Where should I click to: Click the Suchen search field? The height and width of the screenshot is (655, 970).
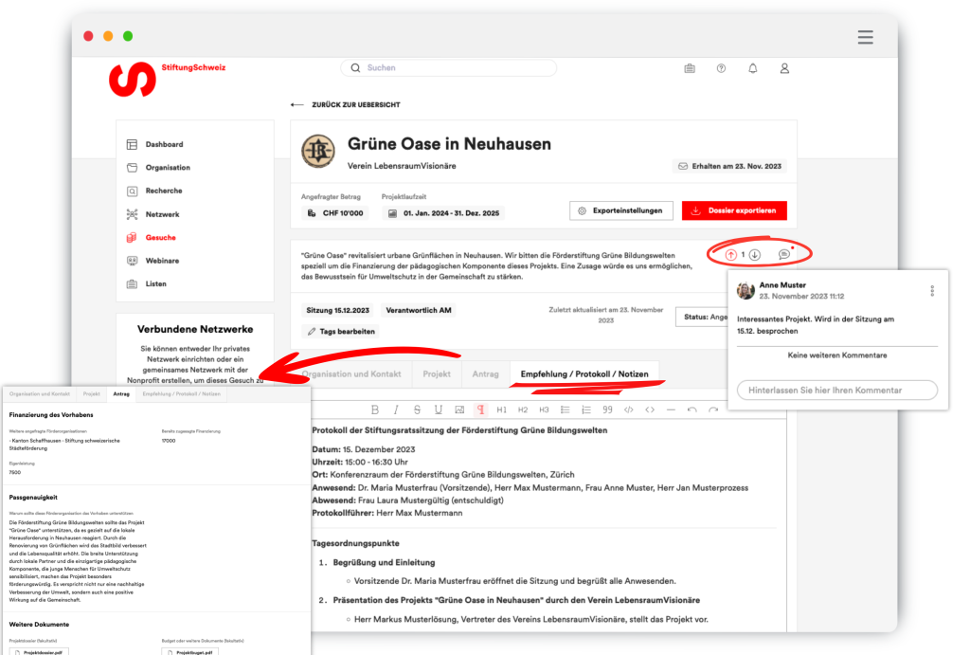coord(449,68)
